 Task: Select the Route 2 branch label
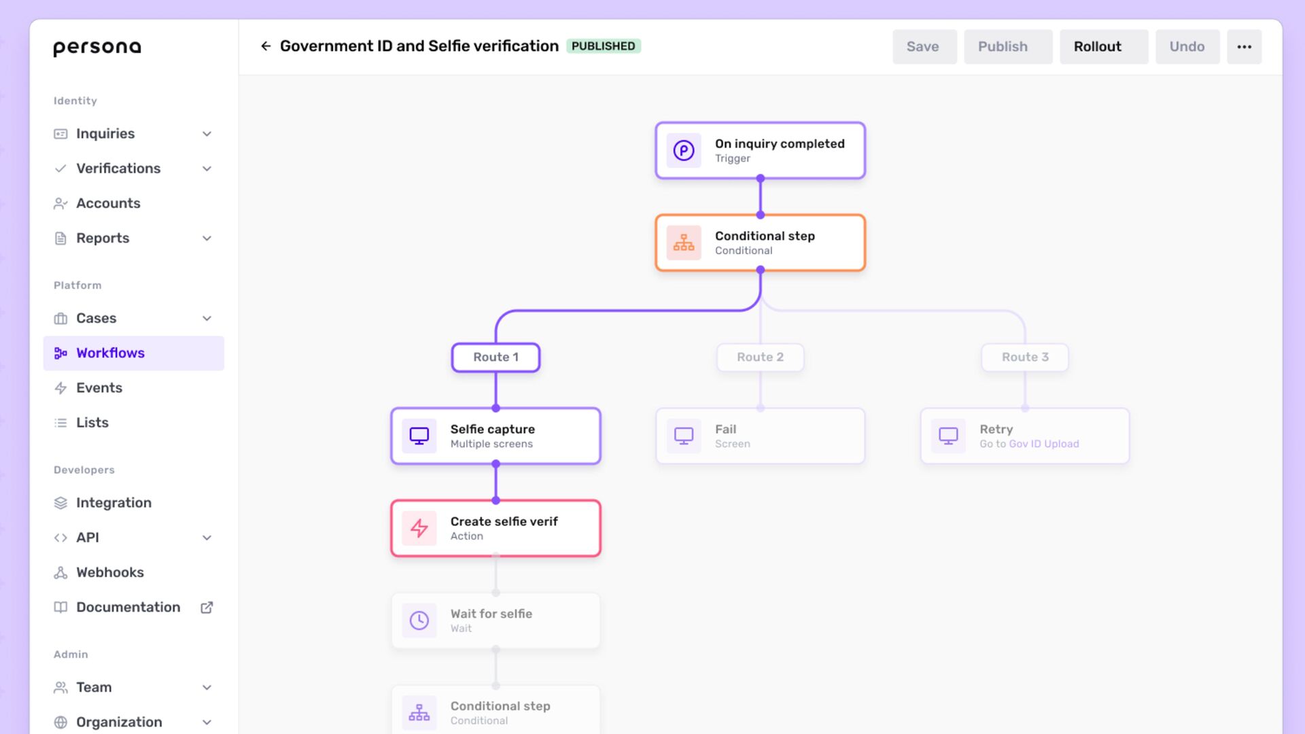pos(760,357)
